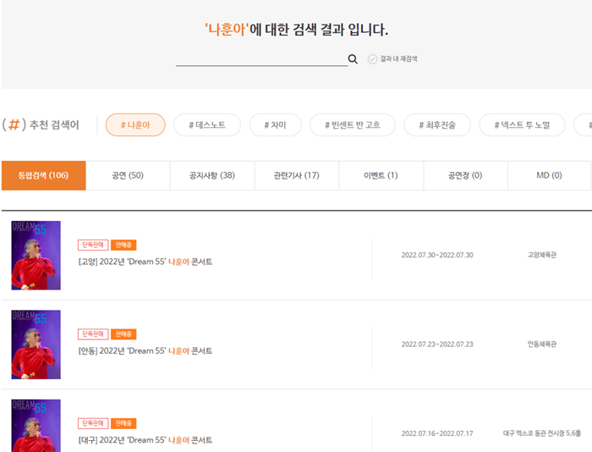
Task: Open [대구] 2022년 'Dream 55' 나훈아 콘서트 link
Action: (145, 440)
